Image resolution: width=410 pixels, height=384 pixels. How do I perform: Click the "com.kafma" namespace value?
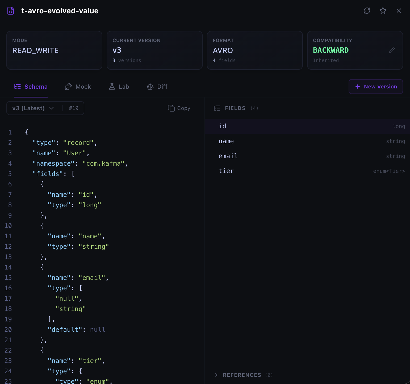[103, 164]
